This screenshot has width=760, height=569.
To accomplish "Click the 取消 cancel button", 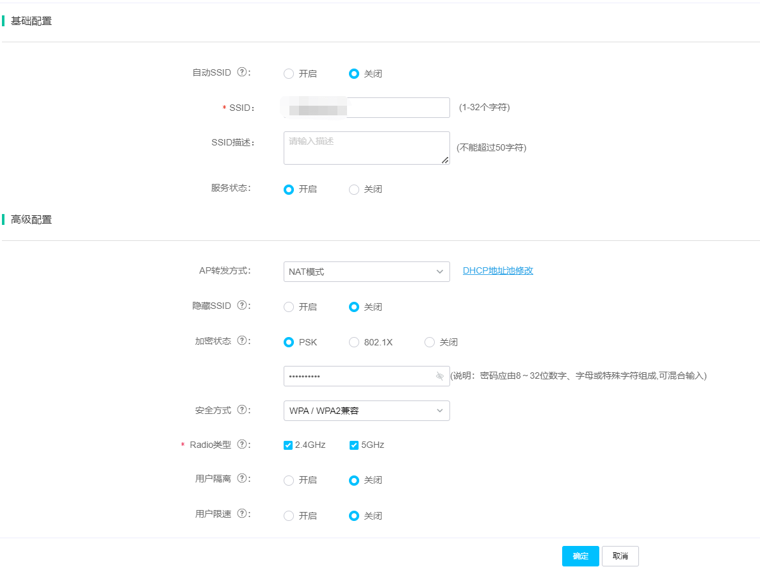I will coord(620,556).
